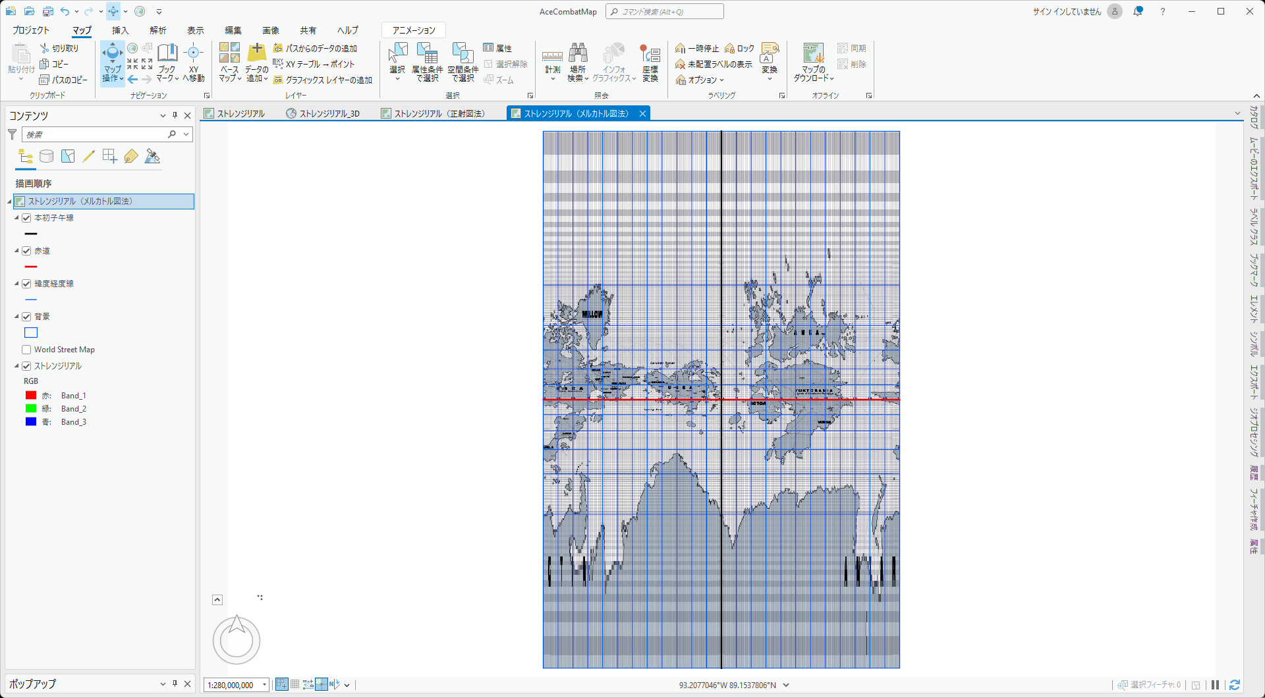Toggle the snapping button in status bar
Image resolution: width=1265 pixels, height=698 pixels.
[281, 685]
